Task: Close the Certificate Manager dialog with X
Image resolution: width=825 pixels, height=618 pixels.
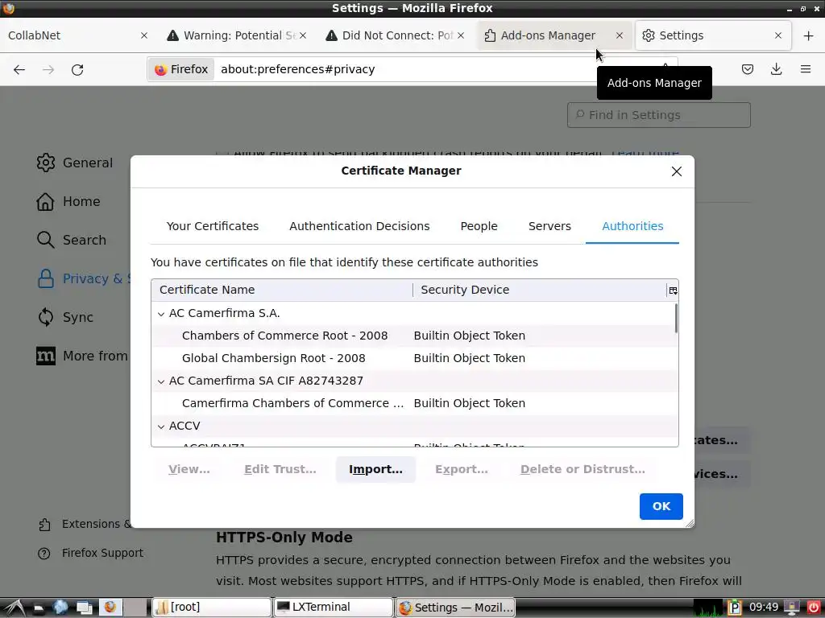Action: tap(676, 171)
